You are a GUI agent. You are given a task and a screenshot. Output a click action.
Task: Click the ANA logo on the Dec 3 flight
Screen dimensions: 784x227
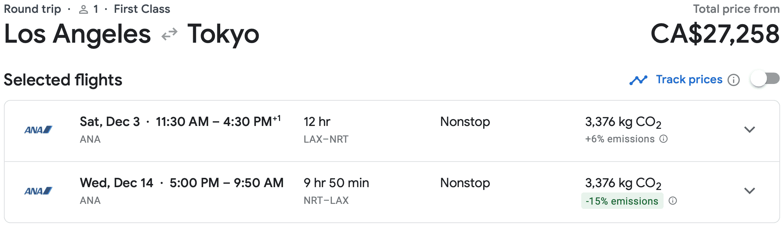[x=38, y=130]
